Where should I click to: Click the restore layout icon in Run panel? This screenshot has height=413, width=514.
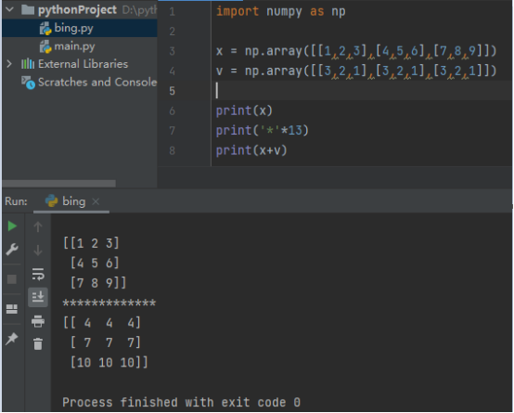coord(12,309)
